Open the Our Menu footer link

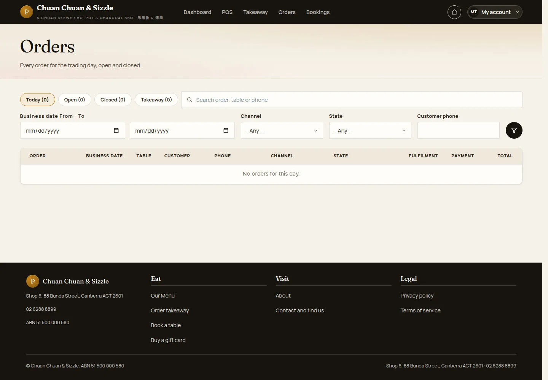point(162,296)
